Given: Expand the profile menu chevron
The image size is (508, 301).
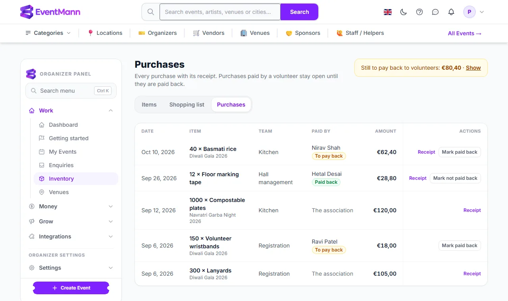Looking at the screenshot, I should coord(482,12).
